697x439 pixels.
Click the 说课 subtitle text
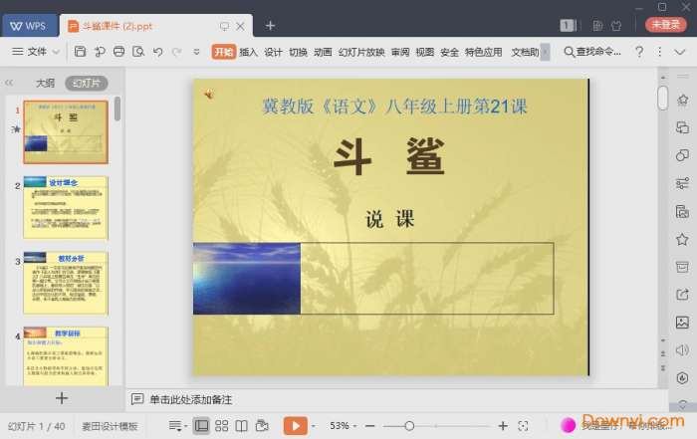click(x=390, y=219)
